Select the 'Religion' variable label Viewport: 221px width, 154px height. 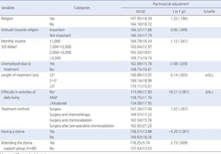coord(7,18)
